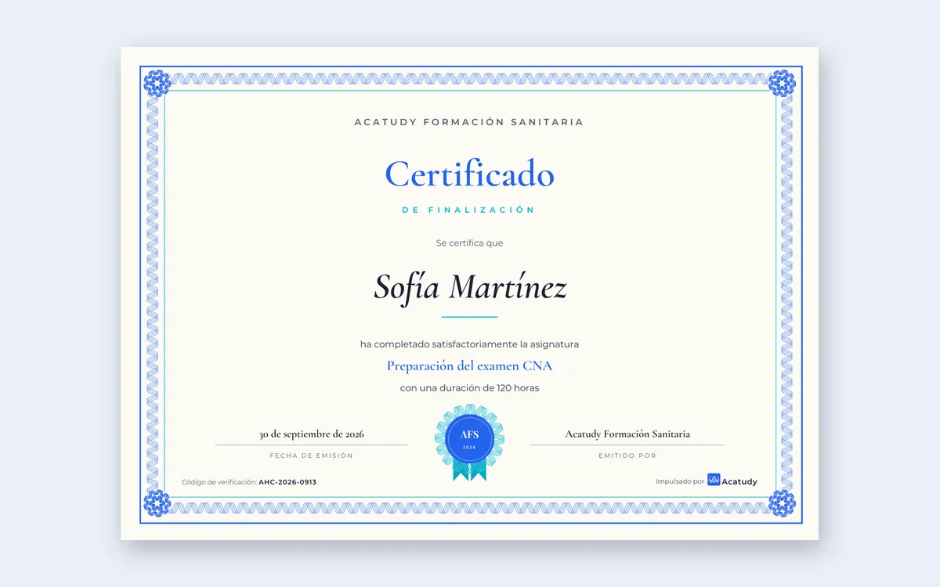Viewport: 940px width, 587px height.
Task: Click the "EMITIDO POR" label
Action: pyautogui.click(x=627, y=456)
